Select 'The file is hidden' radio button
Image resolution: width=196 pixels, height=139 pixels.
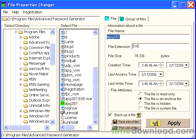[141, 103]
